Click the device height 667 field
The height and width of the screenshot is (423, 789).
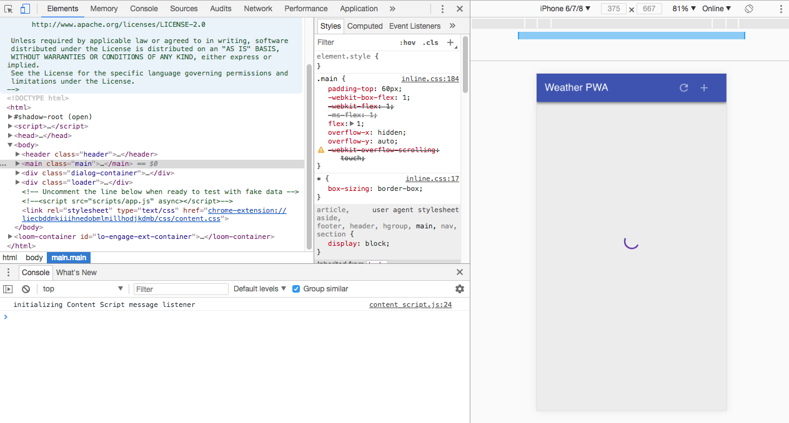[x=649, y=9]
